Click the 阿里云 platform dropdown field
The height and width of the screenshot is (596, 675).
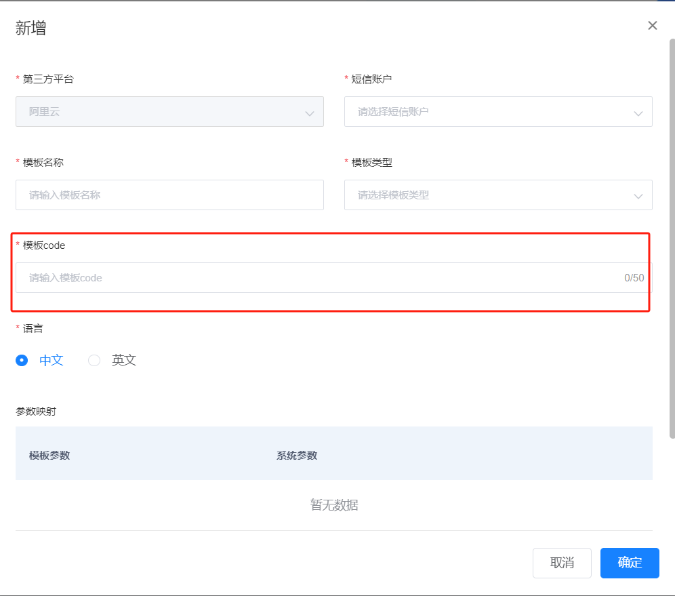(x=163, y=112)
